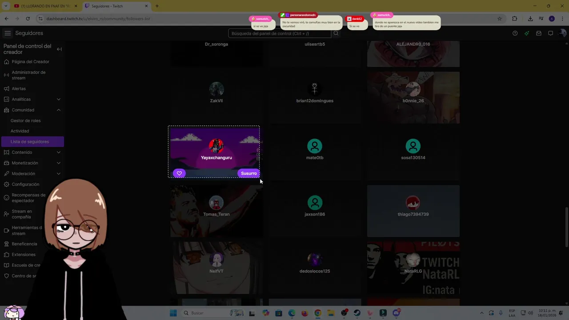Show hidden system tray icons chevron

click(481, 313)
